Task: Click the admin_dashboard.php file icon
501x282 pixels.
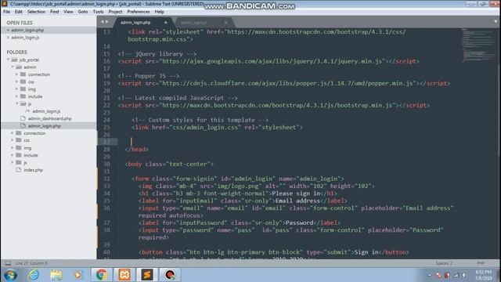Action: point(23,118)
